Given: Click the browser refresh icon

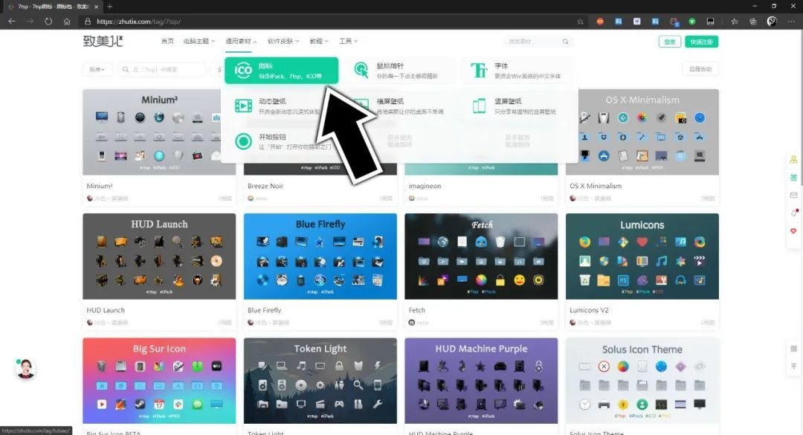Looking at the screenshot, I should (48, 22).
